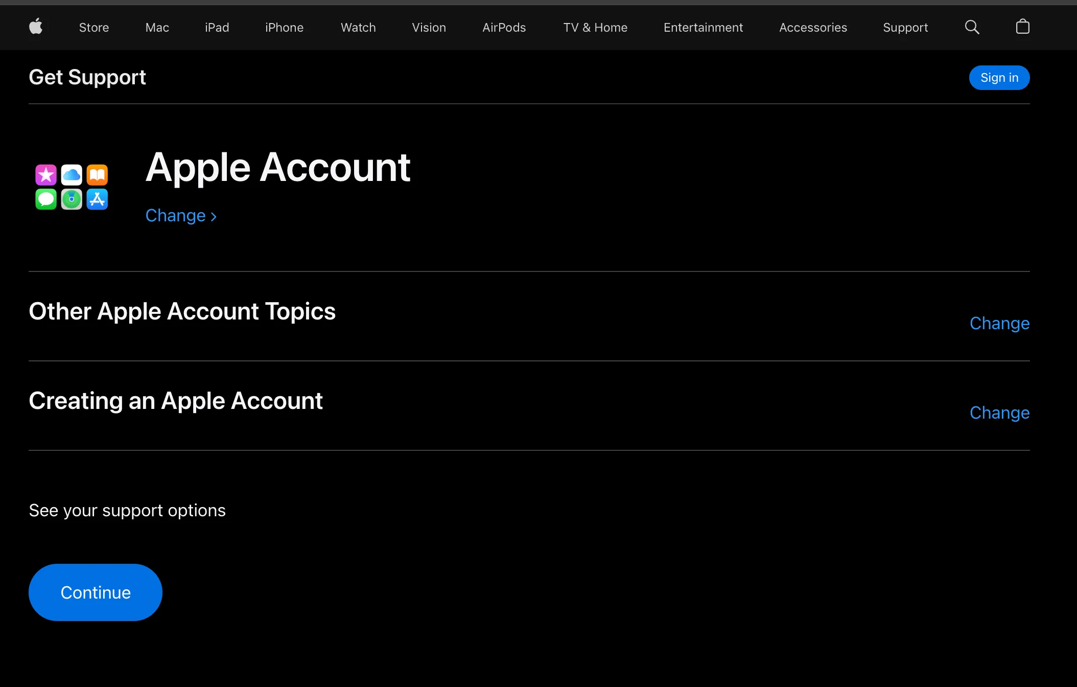Open the Mac menu
This screenshot has height=687, width=1077.
(x=157, y=28)
